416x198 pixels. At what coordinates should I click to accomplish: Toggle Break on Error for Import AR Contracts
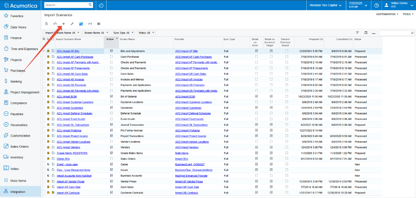tap(256, 193)
